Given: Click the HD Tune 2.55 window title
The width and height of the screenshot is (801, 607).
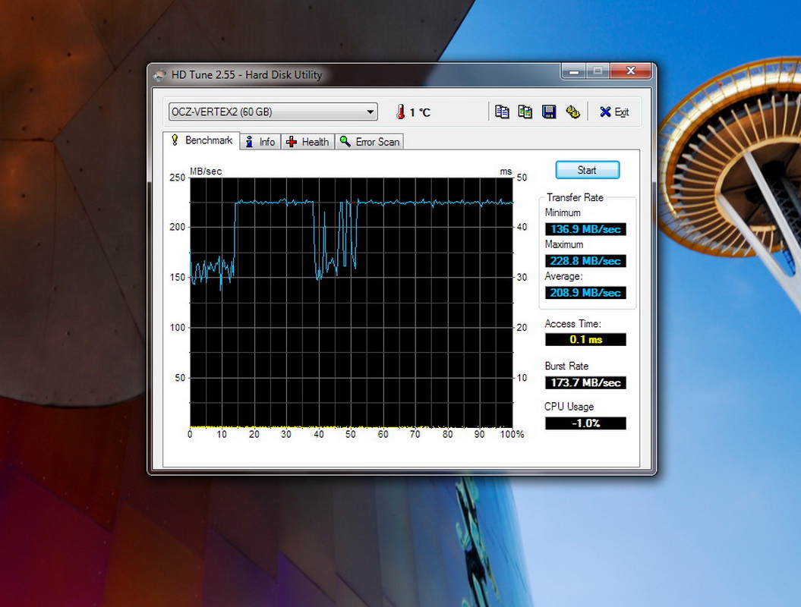Looking at the screenshot, I should tap(247, 75).
